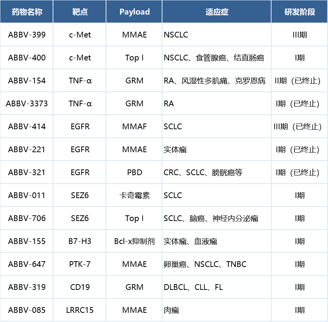Click the 适应症 column header
Viewport: 328px width, 322px height.
click(x=217, y=12)
